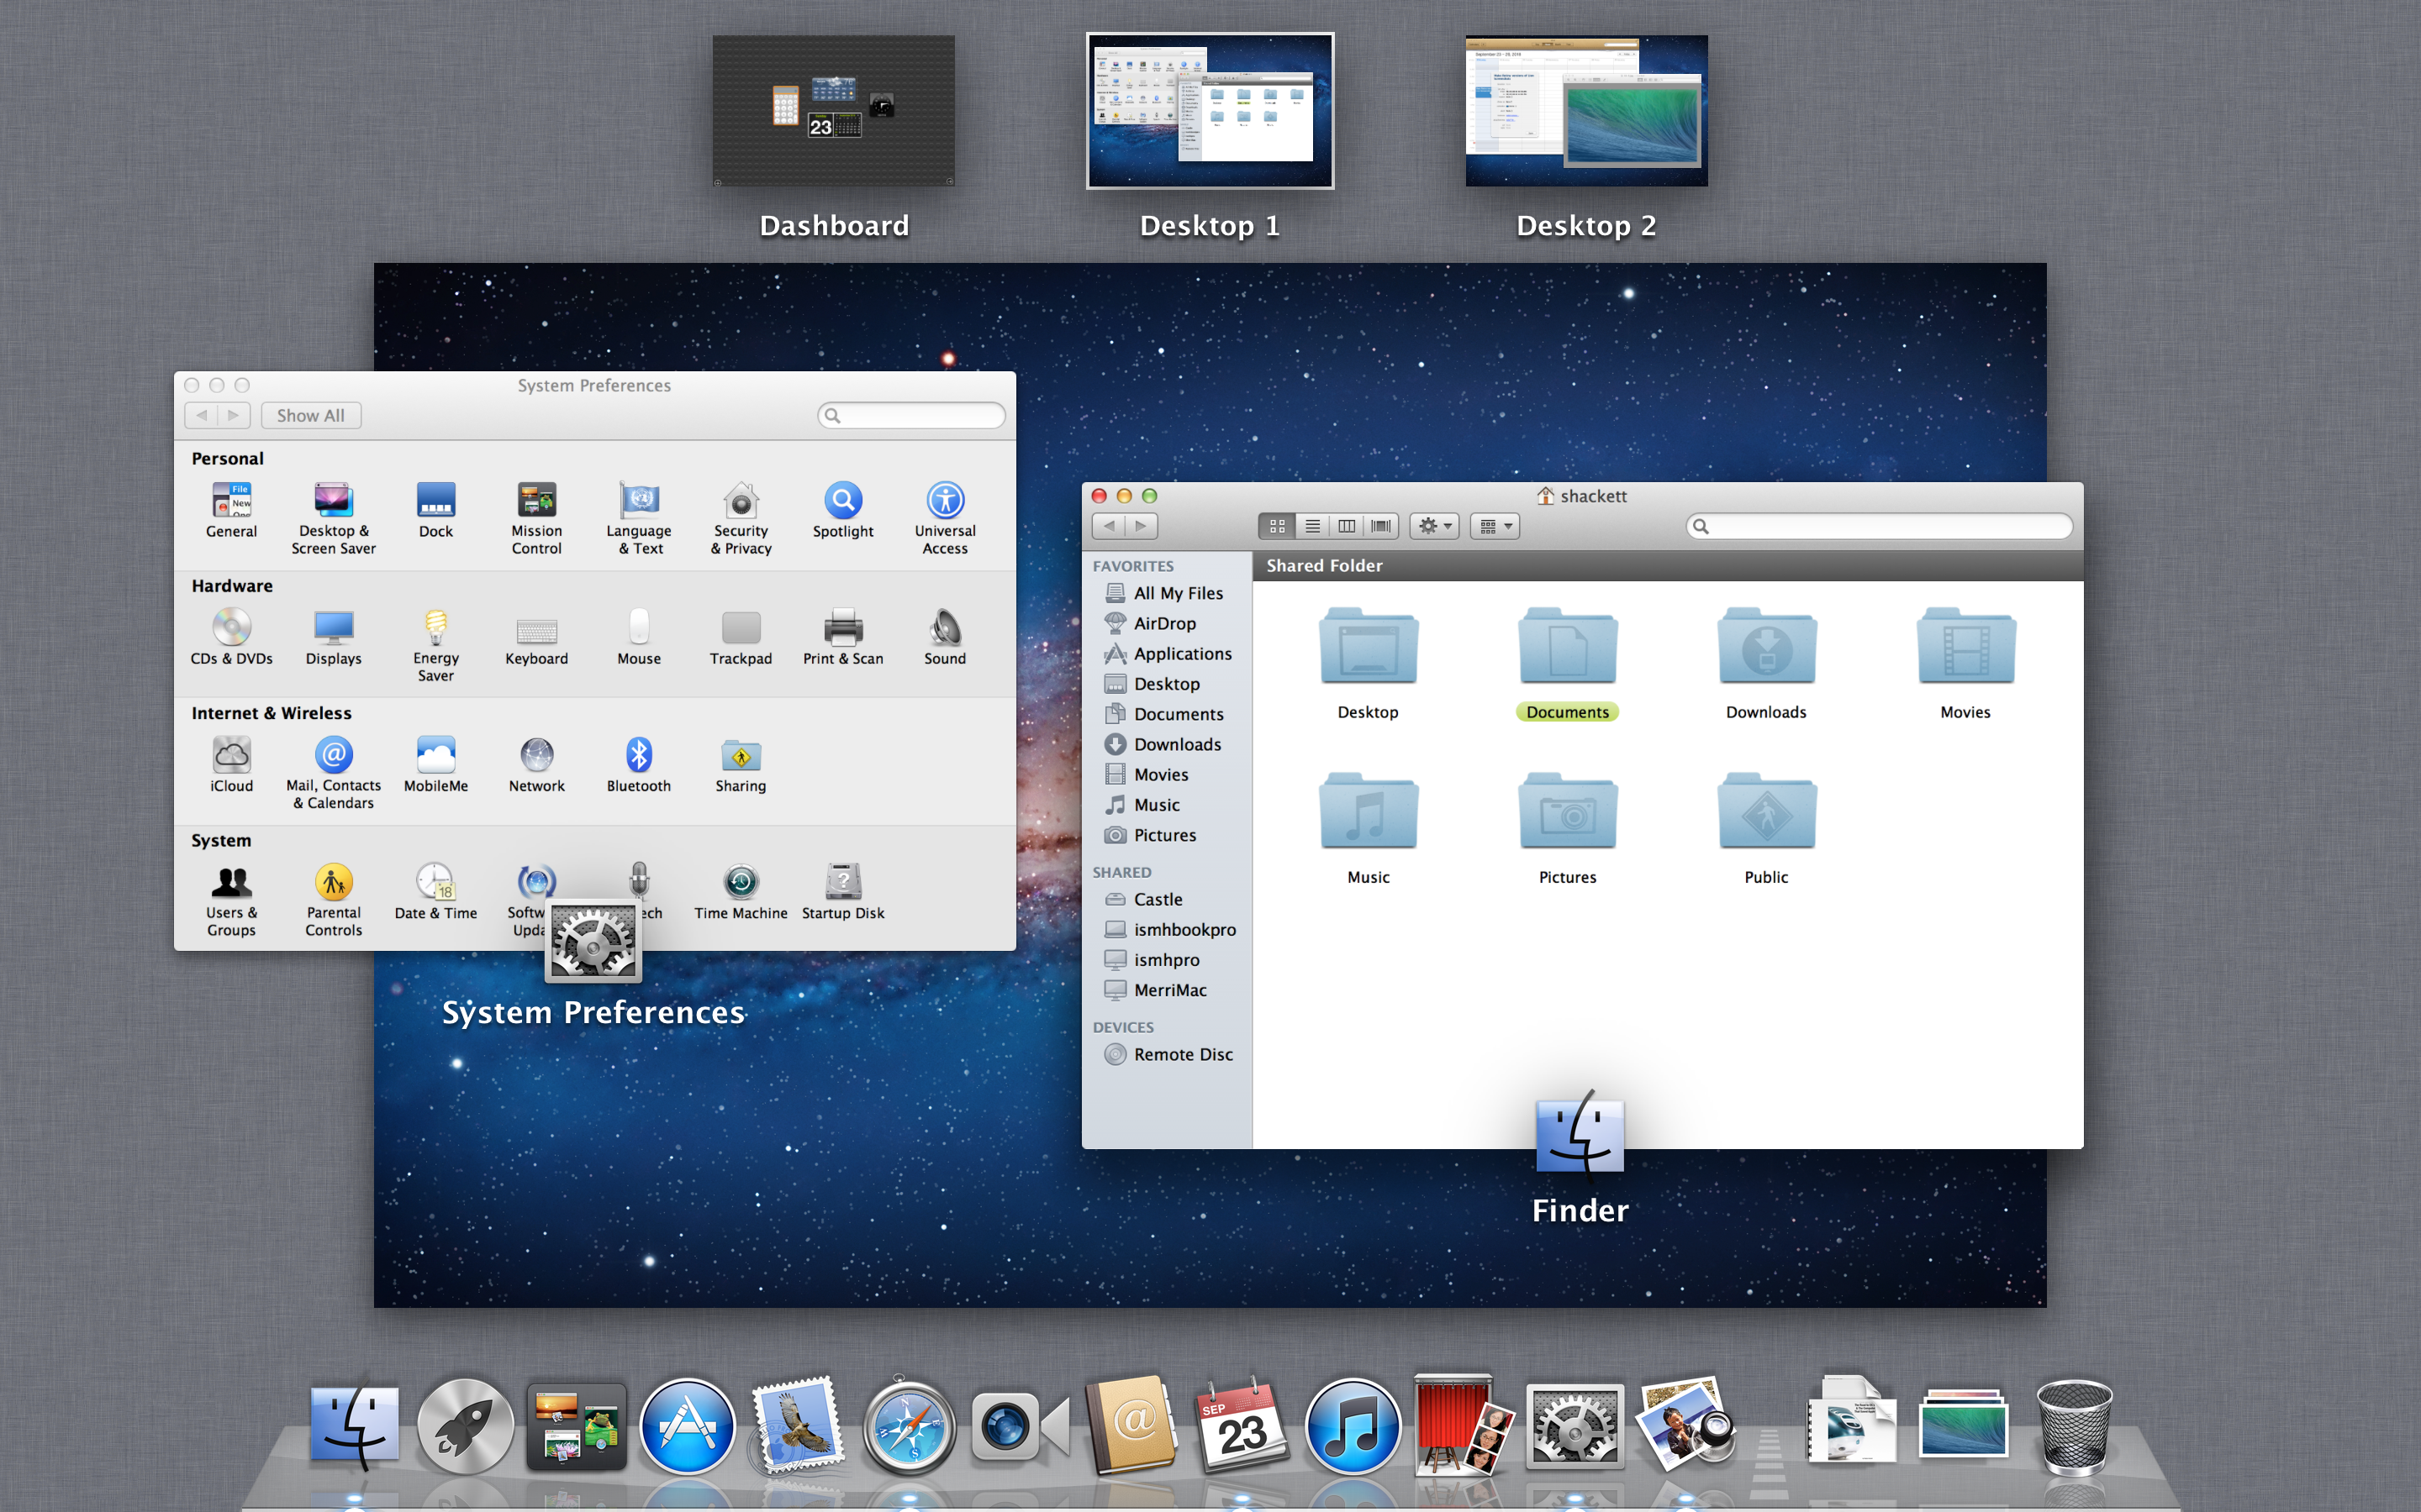This screenshot has height=1512, width=2421.
Task: Click the iTunes Dock icon
Action: [1352, 1427]
